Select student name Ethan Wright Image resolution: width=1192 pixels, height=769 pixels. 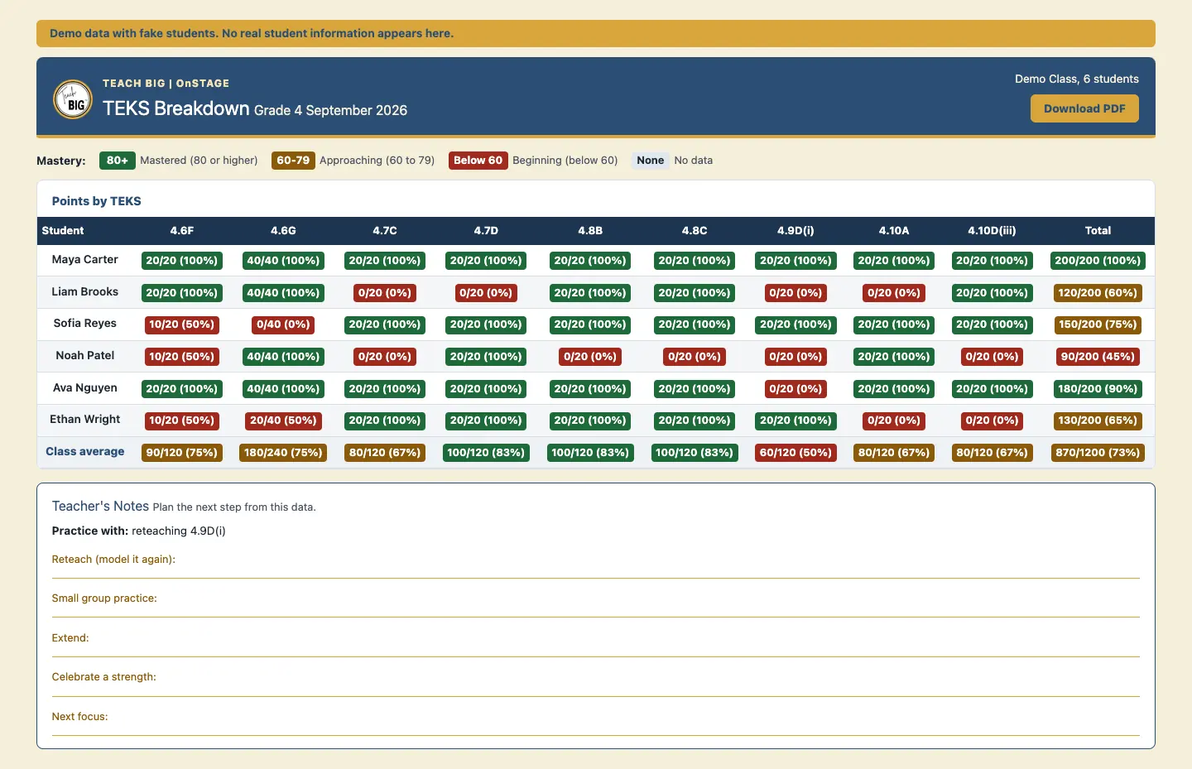[x=85, y=420]
